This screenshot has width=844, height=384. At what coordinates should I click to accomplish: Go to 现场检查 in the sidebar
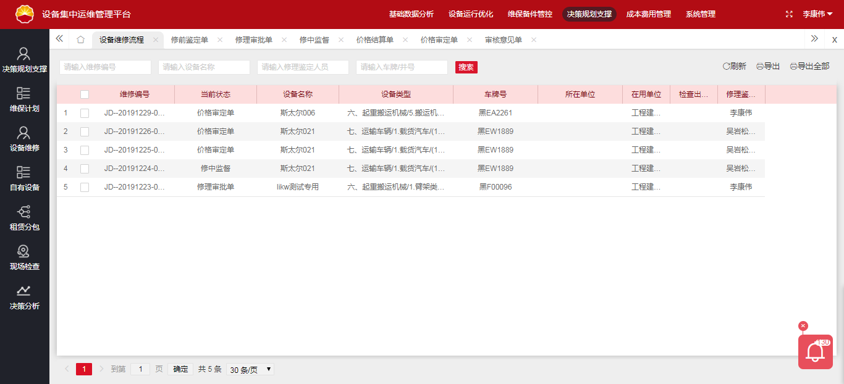tap(24, 252)
